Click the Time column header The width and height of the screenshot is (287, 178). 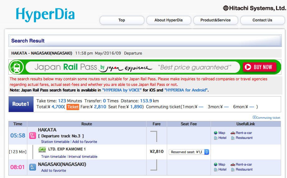[18, 124]
